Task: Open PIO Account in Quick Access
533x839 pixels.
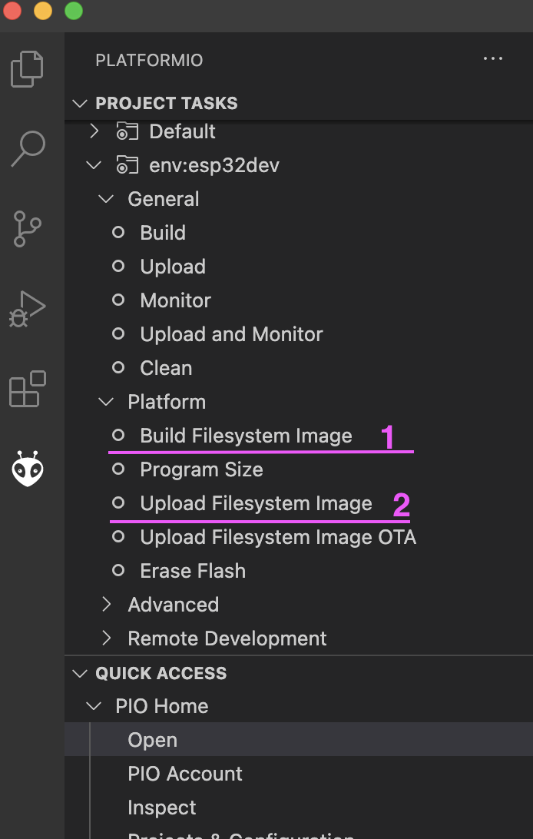Action: [x=185, y=774]
